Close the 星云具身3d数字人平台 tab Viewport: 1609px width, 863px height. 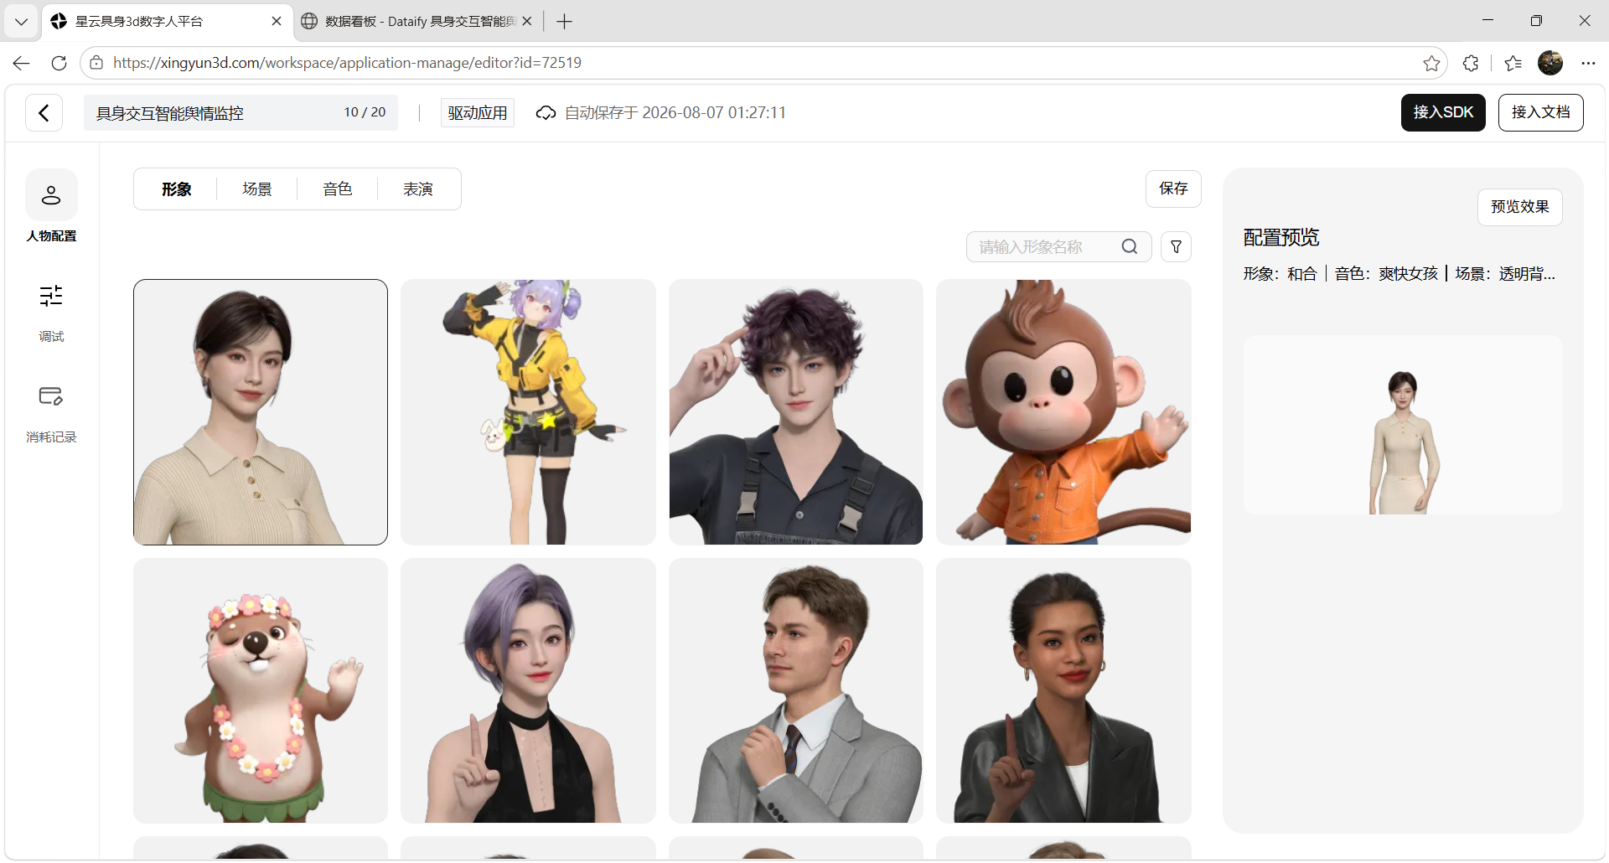click(x=277, y=22)
